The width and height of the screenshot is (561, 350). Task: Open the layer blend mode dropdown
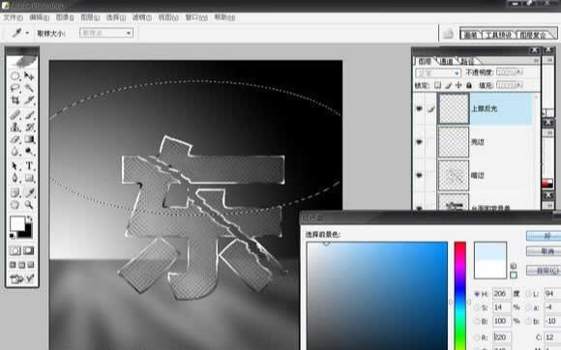pyautogui.click(x=438, y=73)
